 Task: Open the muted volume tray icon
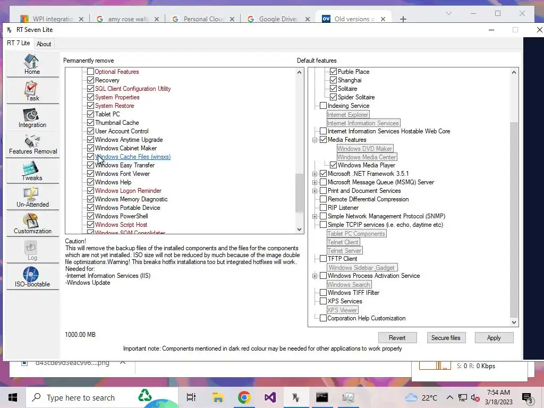pos(475,398)
